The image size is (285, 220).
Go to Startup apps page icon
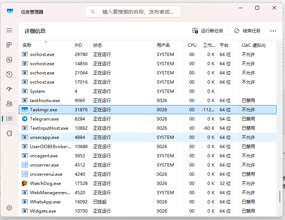pos(9,89)
